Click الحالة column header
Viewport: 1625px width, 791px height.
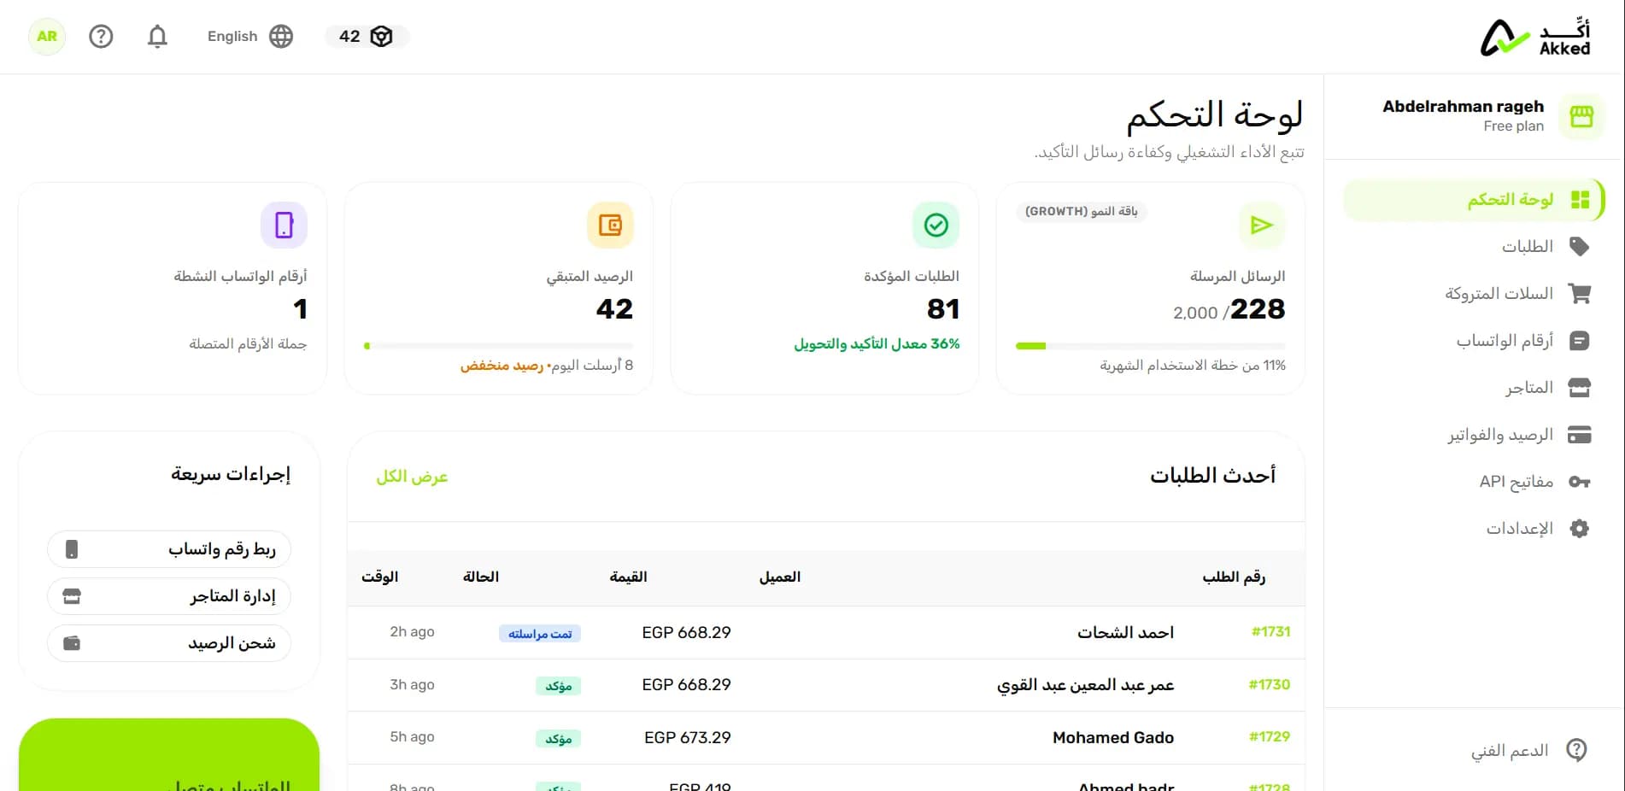[x=481, y=577]
